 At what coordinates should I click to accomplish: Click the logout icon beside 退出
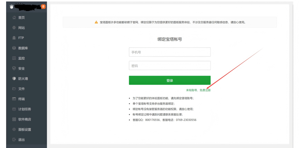click(14, 140)
